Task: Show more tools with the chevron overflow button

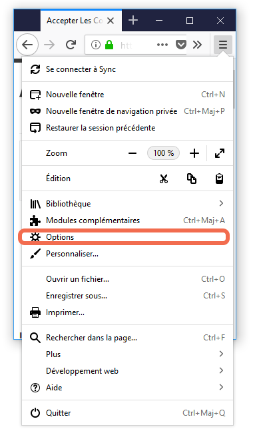Action: point(197,45)
